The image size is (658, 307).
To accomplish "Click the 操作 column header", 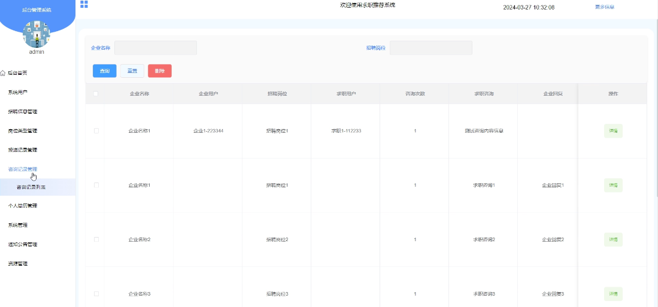I will point(613,93).
